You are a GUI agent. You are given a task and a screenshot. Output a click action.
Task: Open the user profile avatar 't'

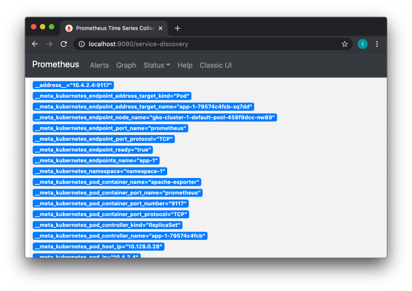point(363,44)
